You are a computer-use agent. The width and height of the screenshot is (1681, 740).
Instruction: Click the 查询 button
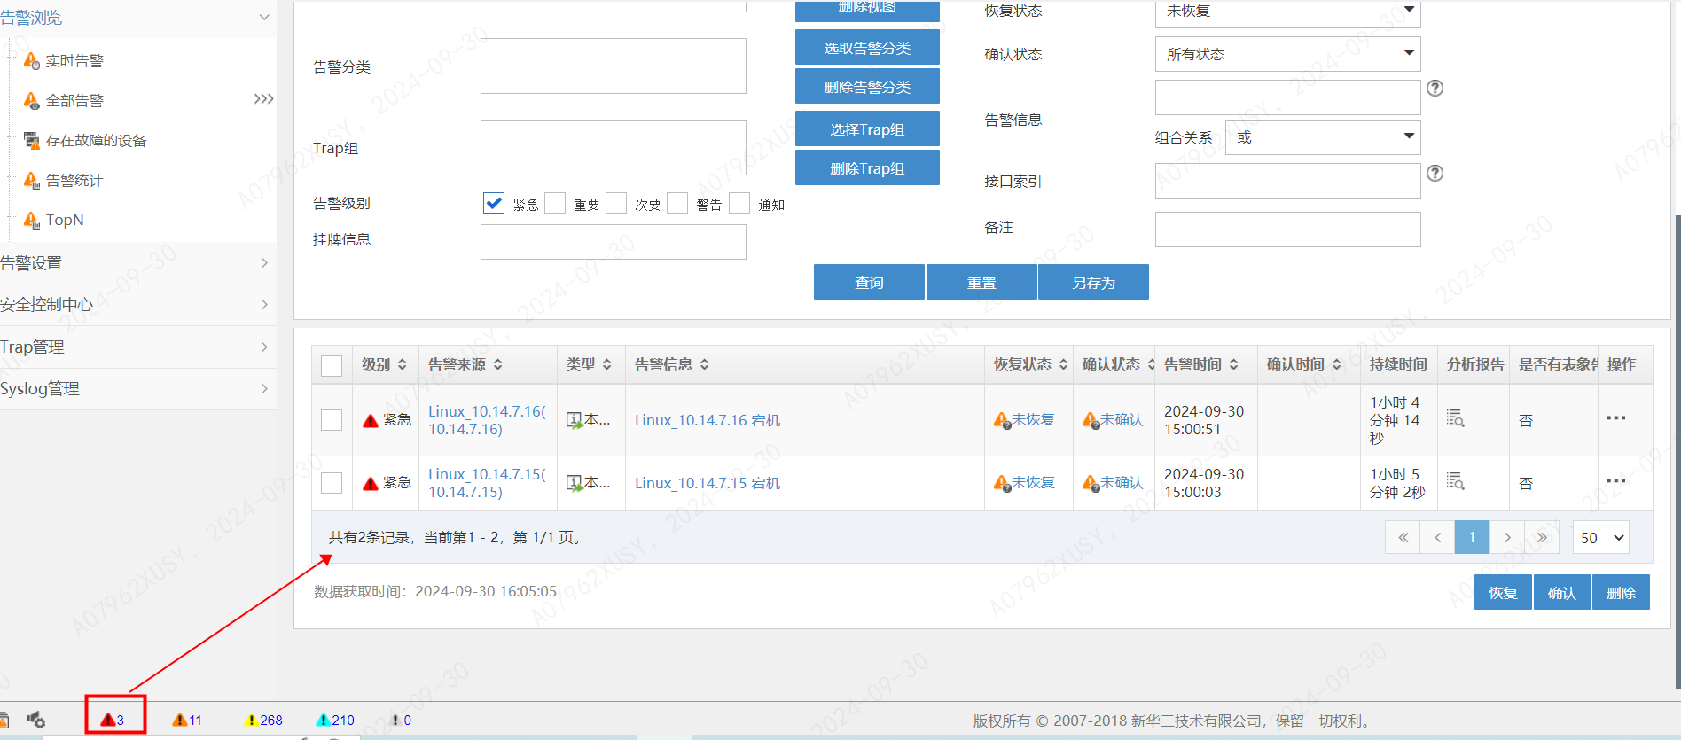(869, 283)
